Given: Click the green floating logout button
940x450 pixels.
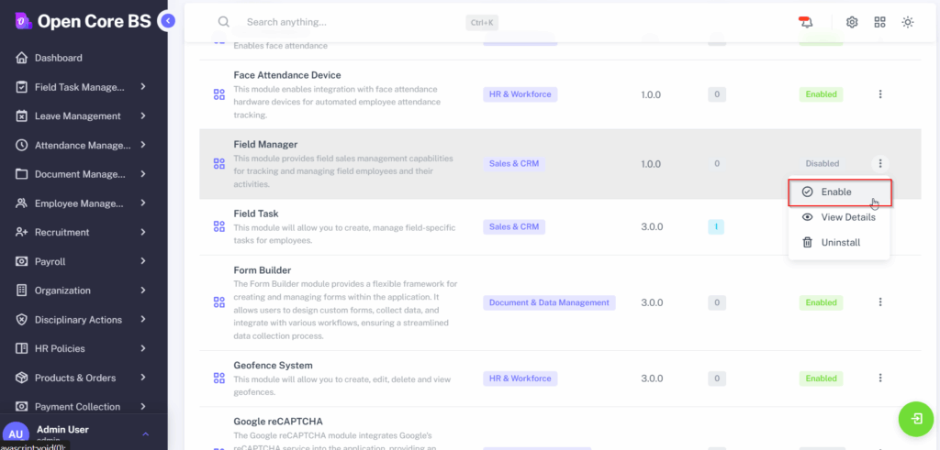Looking at the screenshot, I should click(x=916, y=419).
